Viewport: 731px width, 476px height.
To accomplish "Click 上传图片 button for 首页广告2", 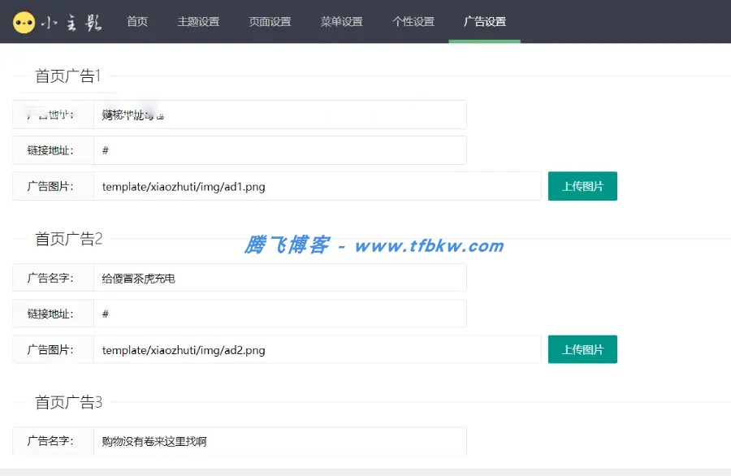I will pyautogui.click(x=582, y=349).
